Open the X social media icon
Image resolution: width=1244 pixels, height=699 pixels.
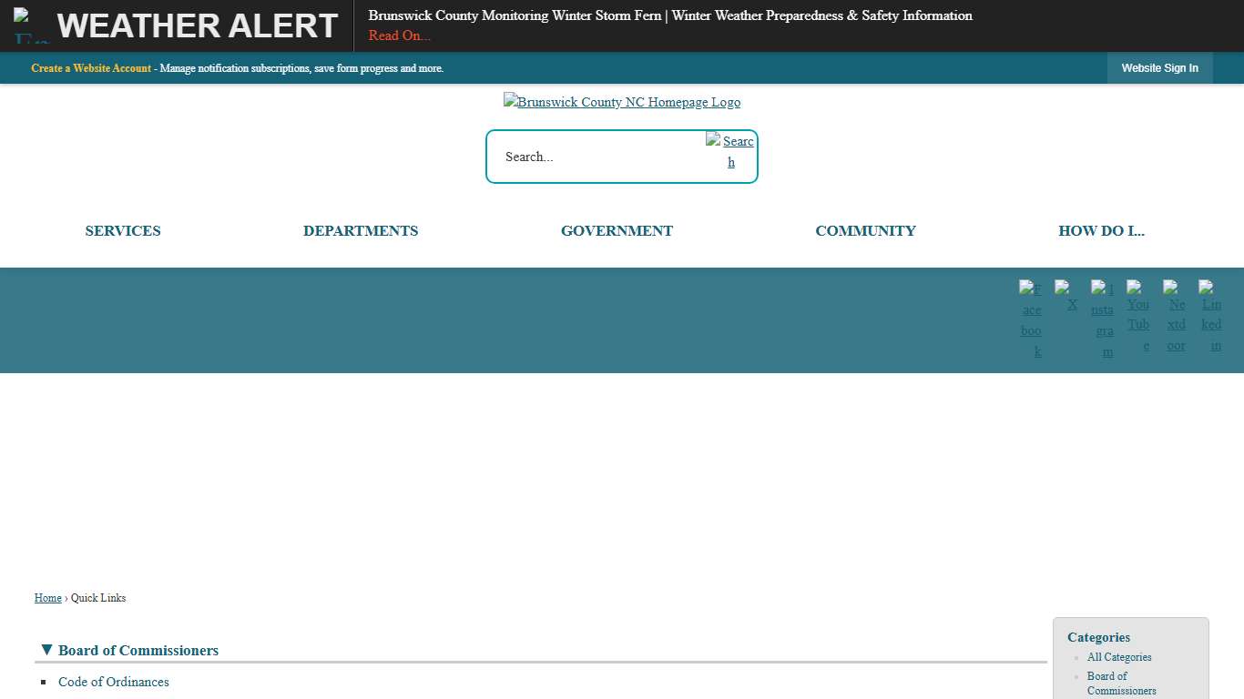click(x=1066, y=297)
